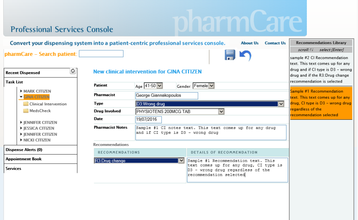Image resolution: width=358 pixels, height=220 pixels.
Task: Click the floppy disk save icon
Action: point(230,55)
